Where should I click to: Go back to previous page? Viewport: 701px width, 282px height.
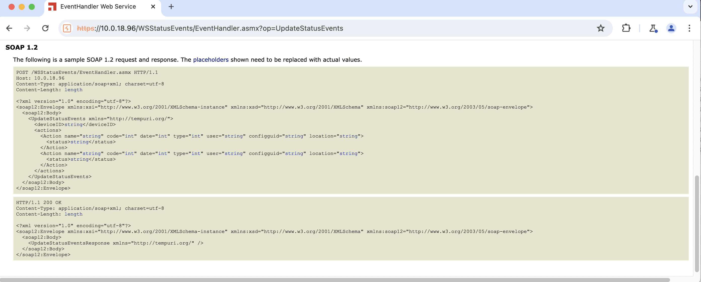[9, 28]
